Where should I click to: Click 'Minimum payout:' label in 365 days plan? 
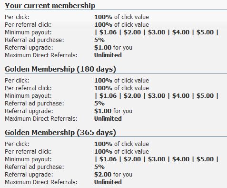click(28, 159)
